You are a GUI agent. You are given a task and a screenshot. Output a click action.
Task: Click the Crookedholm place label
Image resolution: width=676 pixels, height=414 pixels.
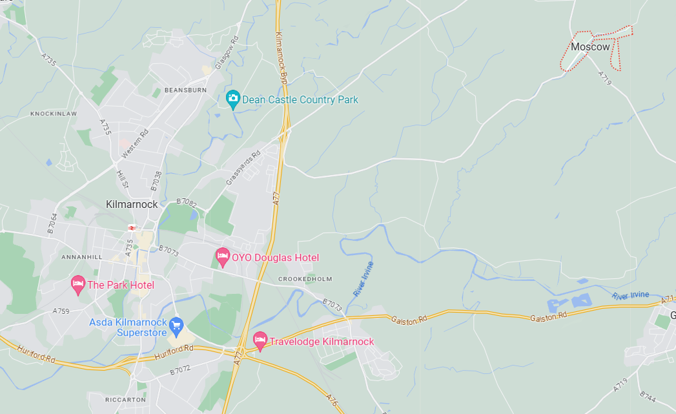(305, 279)
